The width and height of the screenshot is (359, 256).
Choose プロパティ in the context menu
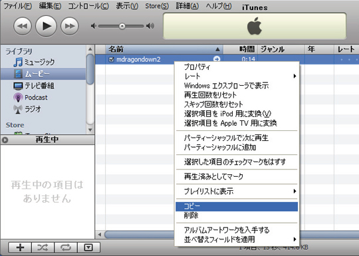pos(237,67)
